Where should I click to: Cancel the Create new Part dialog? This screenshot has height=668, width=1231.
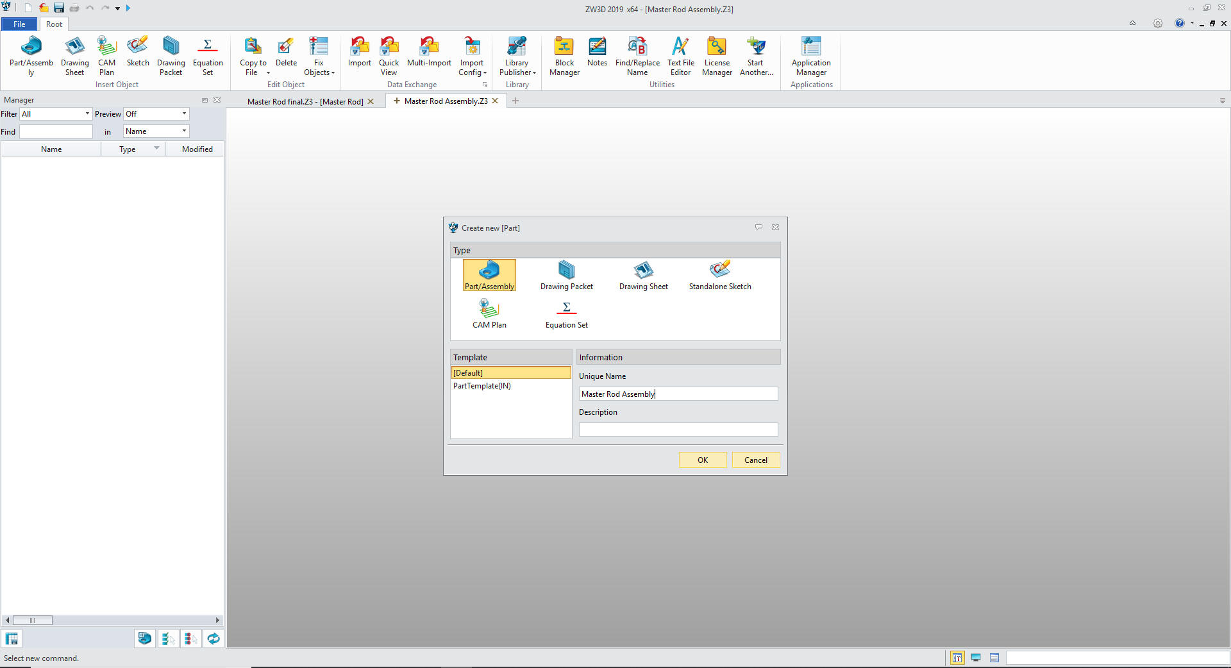[755, 460]
